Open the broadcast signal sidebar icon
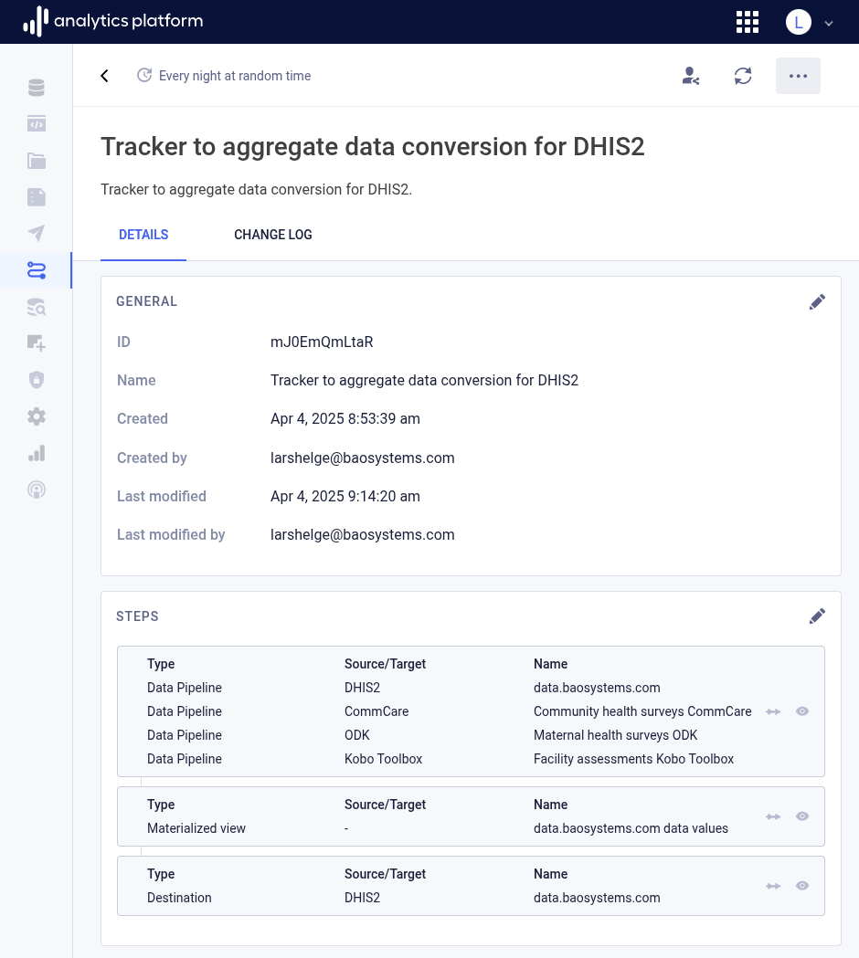This screenshot has width=859, height=958. coord(36,490)
